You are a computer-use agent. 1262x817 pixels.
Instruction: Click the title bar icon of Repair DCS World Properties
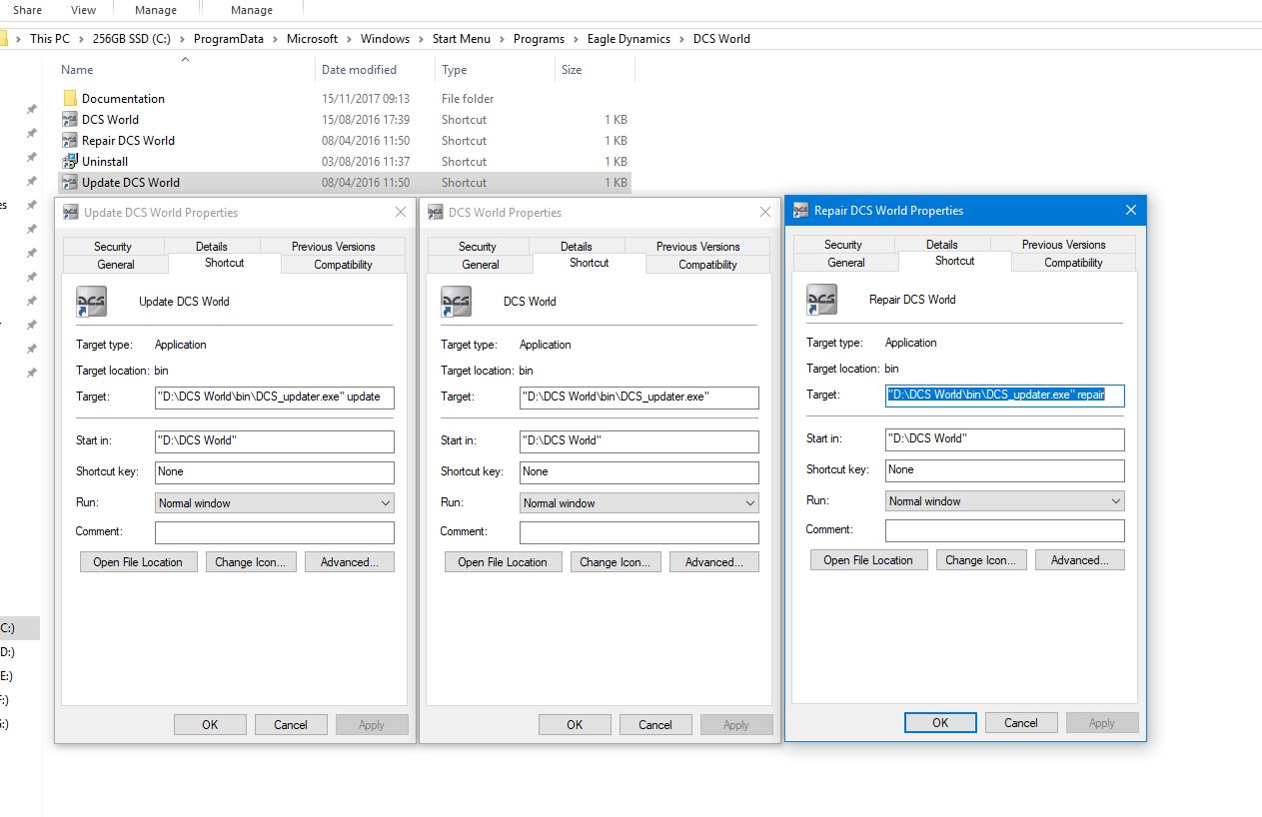coord(801,210)
